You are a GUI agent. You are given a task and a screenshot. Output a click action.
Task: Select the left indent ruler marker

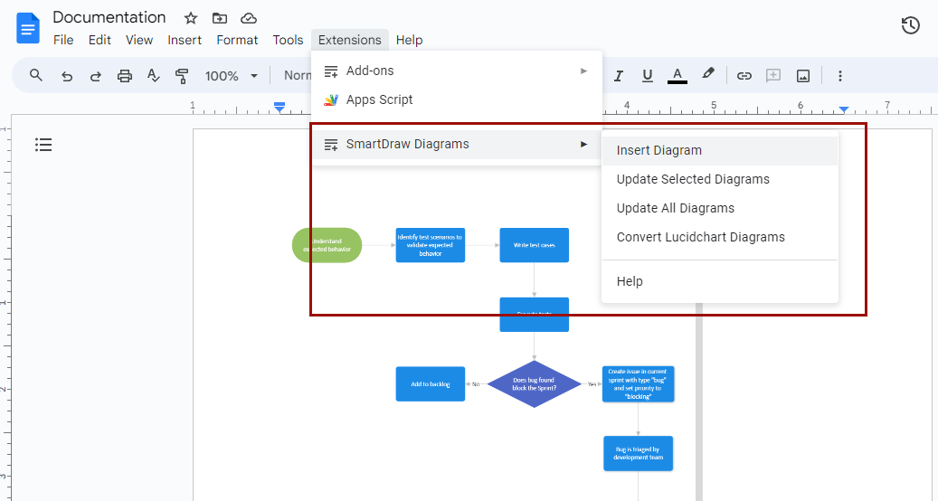pyautogui.click(x=280, y=107)
